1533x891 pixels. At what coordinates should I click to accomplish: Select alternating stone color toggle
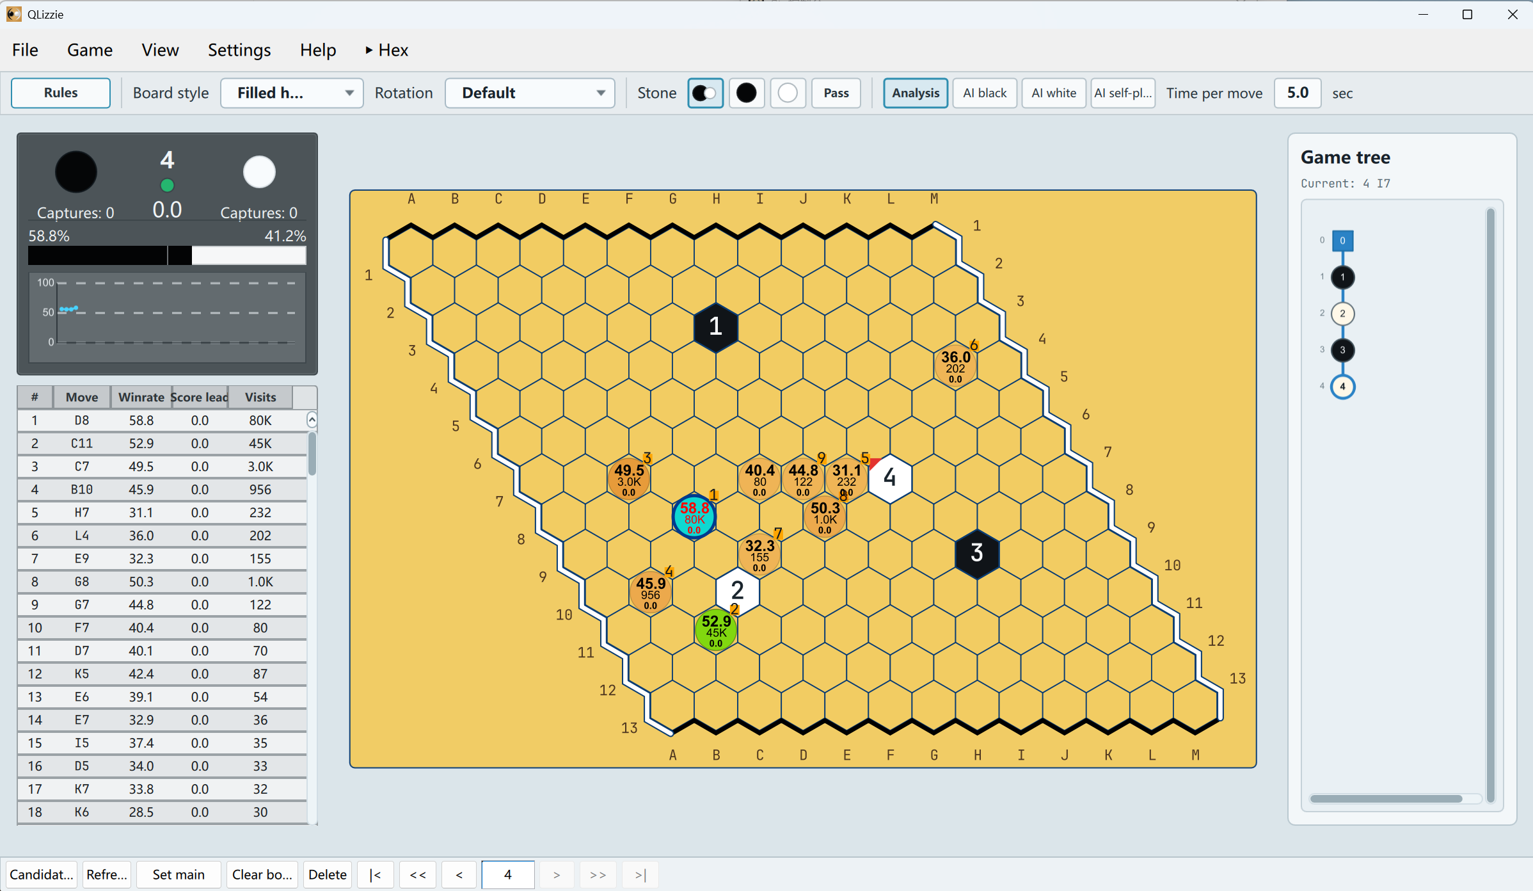(x=705, y=93)
